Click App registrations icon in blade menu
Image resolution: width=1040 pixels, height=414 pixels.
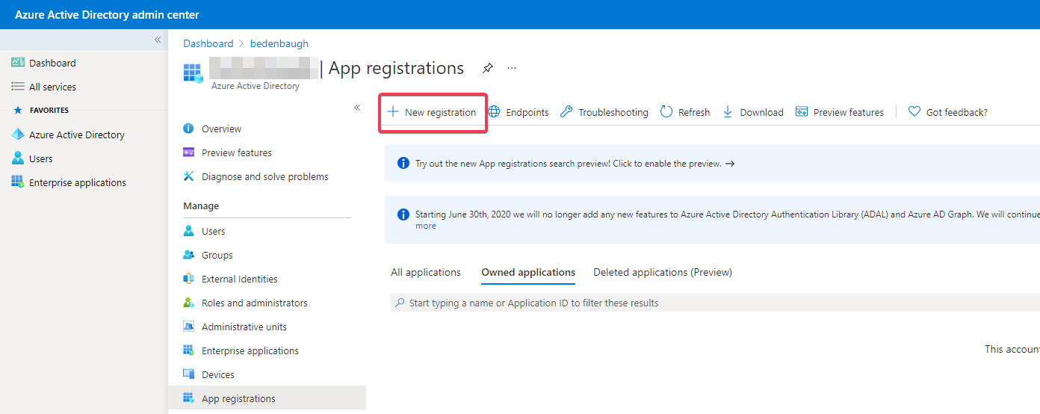coord(188,398)
